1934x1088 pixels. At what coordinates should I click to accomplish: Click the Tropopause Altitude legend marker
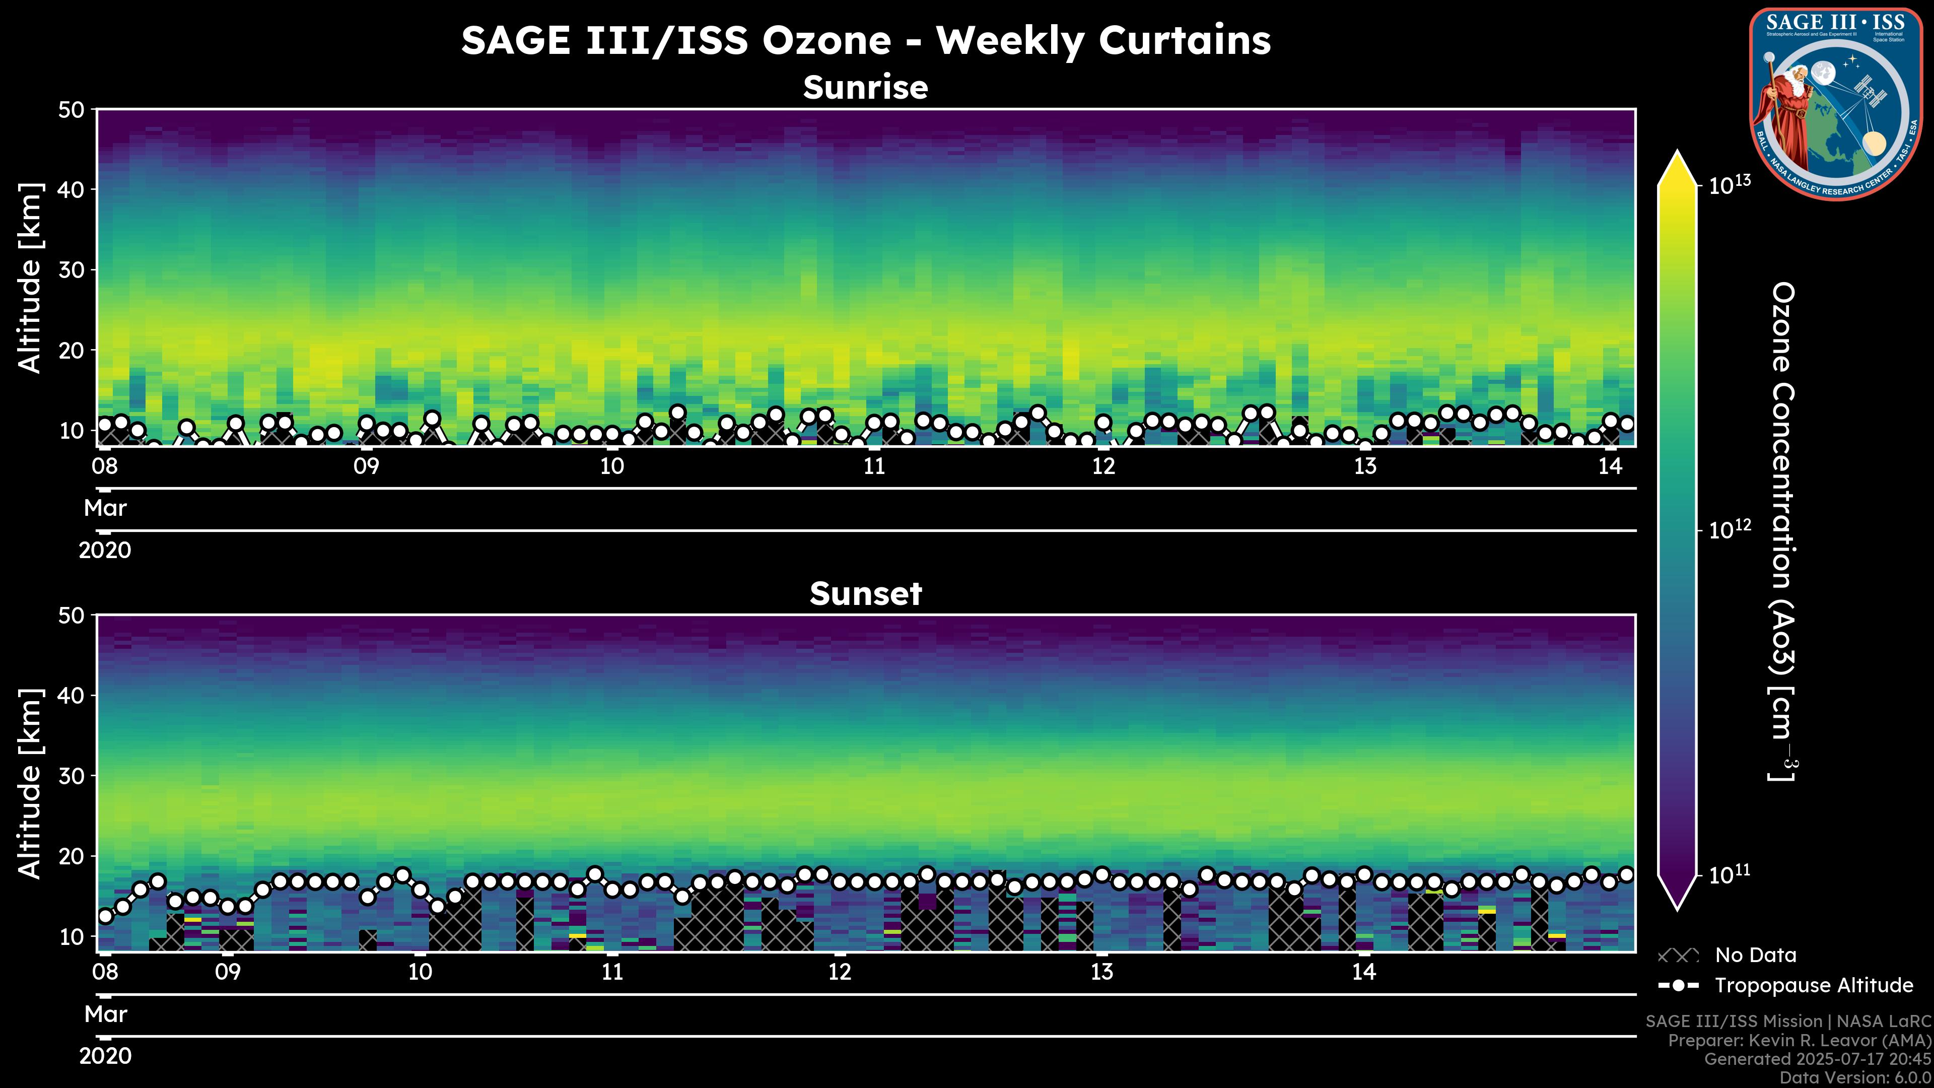[x=1679, y=985]
